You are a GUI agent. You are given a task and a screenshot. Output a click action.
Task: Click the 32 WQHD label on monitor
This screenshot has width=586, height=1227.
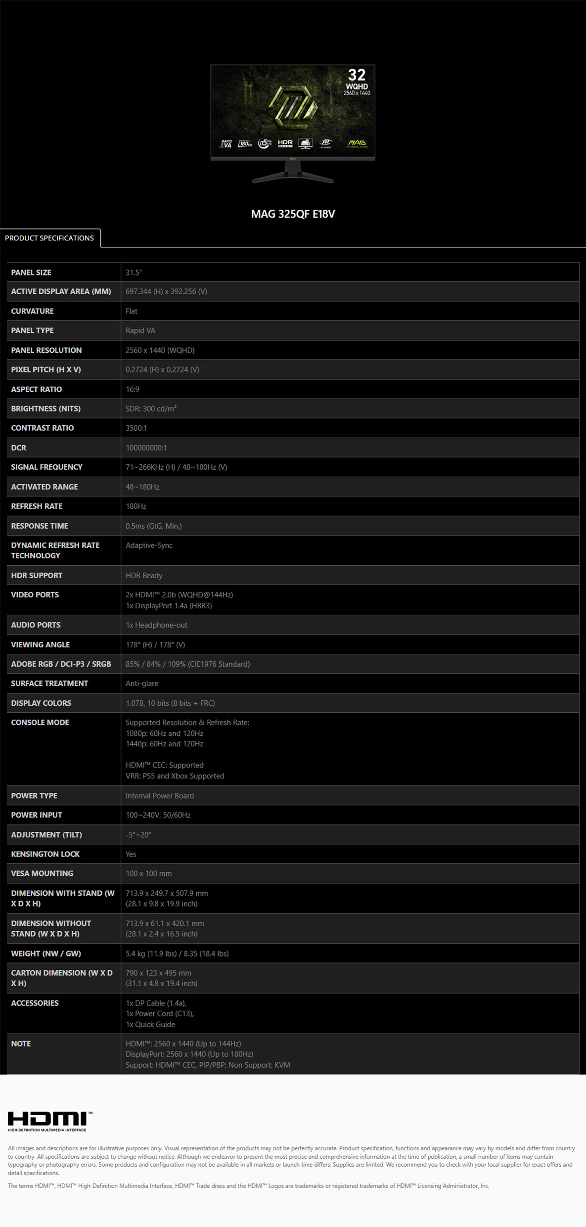point(357,82)
